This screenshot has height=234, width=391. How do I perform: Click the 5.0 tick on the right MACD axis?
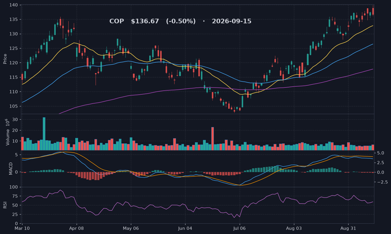coord(380,153)
